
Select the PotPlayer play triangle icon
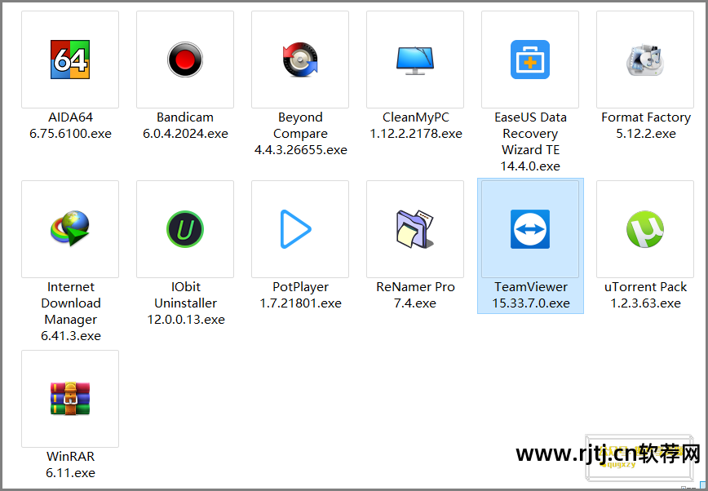(x=295, y=229)
